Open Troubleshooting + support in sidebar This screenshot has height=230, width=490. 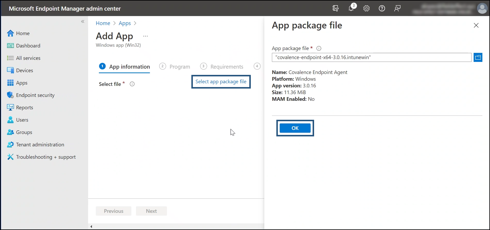click(x=41, y=157)
